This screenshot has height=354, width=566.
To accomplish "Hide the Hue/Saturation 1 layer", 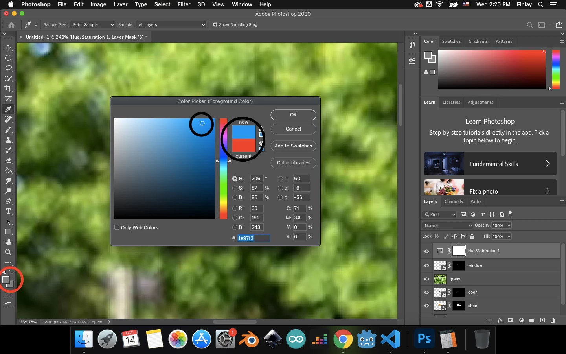I will [x=426, y=251].
